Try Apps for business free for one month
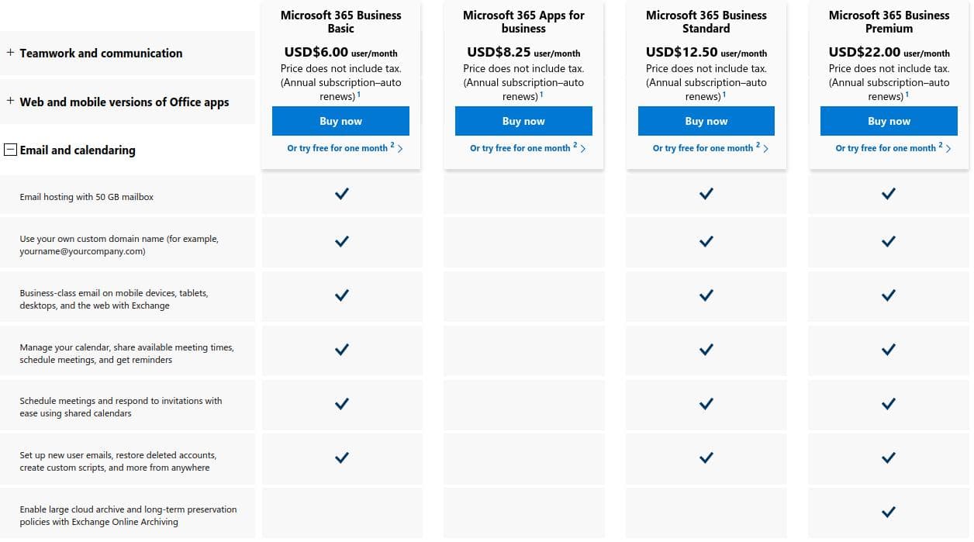This screenshot has height=542, width=974. [x=527, y=147]
